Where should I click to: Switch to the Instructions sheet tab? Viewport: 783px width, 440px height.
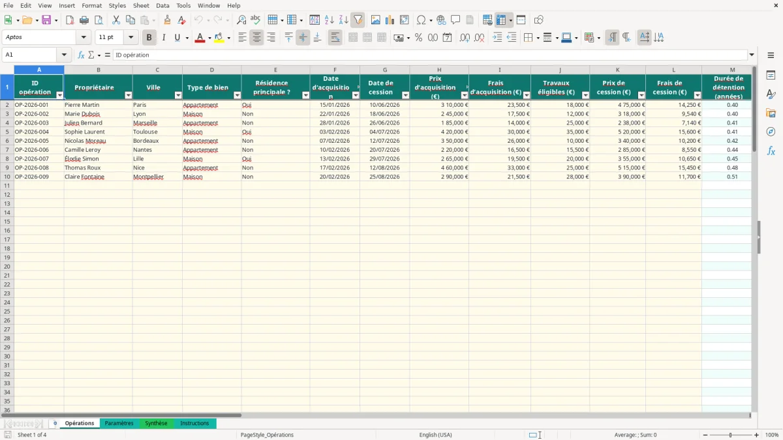194,424
